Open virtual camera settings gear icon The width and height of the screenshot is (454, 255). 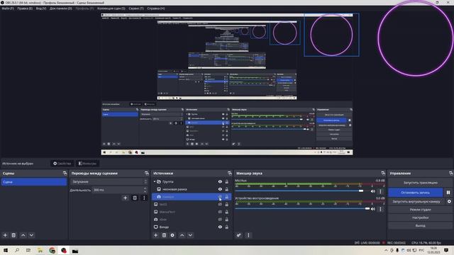[x=449, y=201]
